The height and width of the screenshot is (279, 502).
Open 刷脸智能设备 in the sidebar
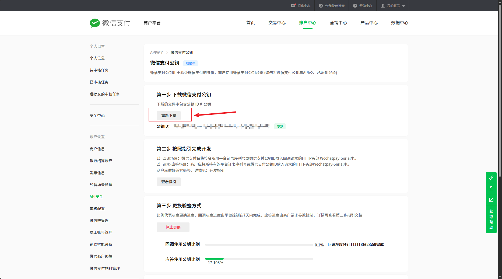click(101, 245)
